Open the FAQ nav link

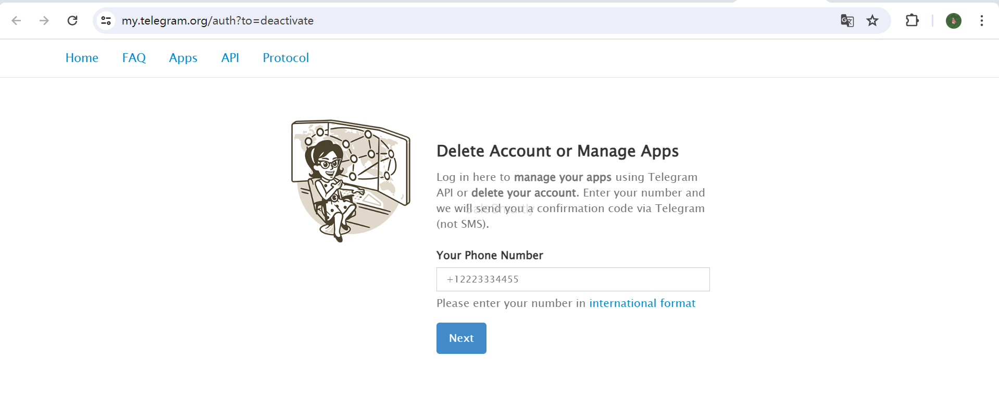[x=134, y=58]
